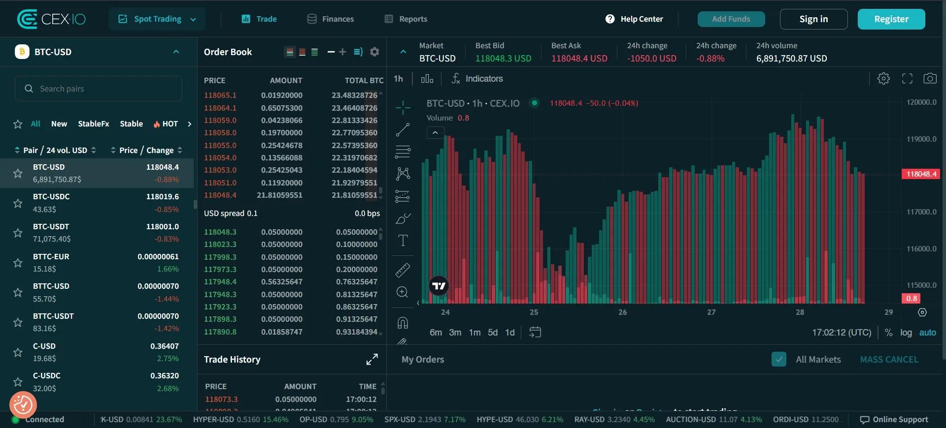
Task: Favorite the BTTC-USD pair star
Action: 18,292
